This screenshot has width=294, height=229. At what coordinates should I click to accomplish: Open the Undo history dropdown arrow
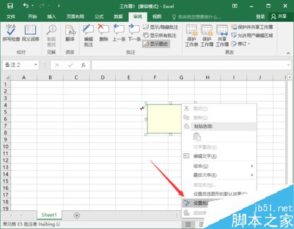[32, 6]
